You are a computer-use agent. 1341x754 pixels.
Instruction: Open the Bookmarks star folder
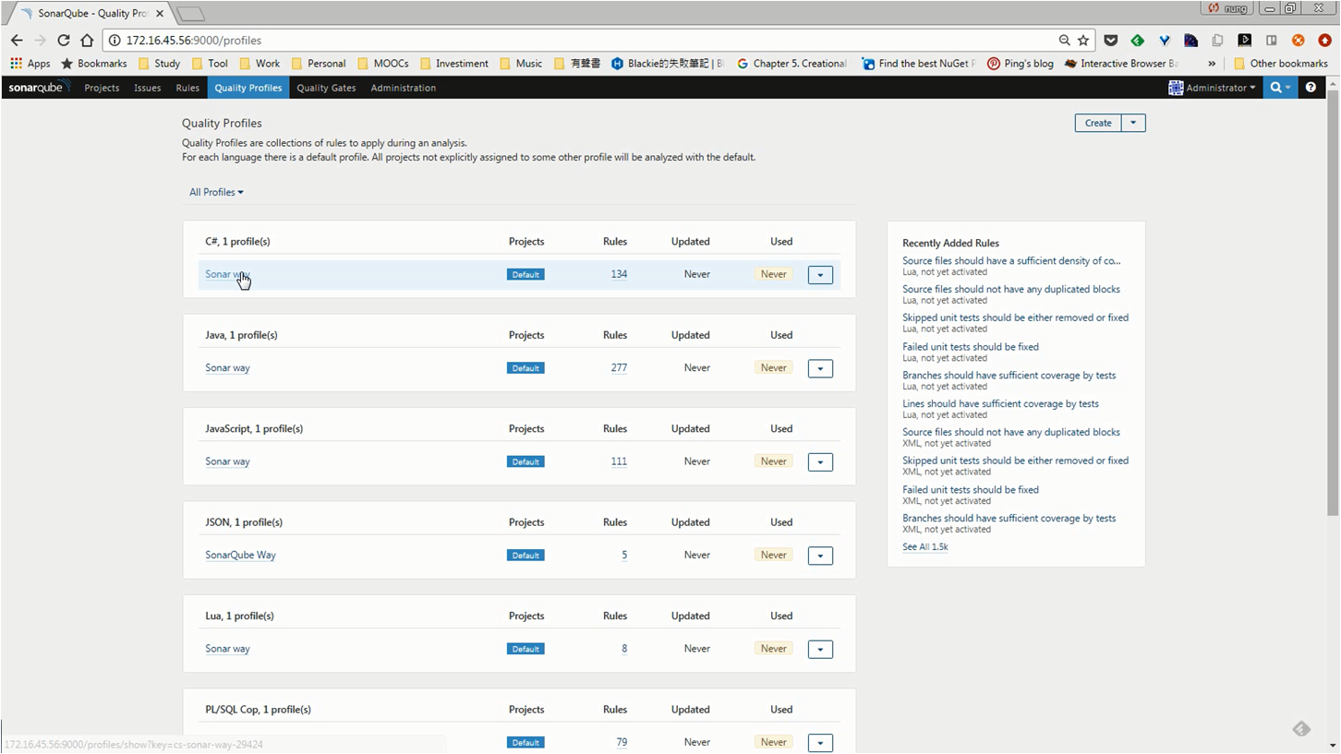[93, 64]
